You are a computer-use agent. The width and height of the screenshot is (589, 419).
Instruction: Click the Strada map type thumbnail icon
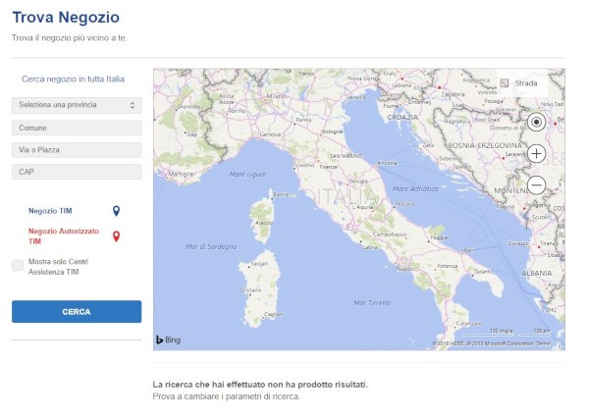click(505, 83)
